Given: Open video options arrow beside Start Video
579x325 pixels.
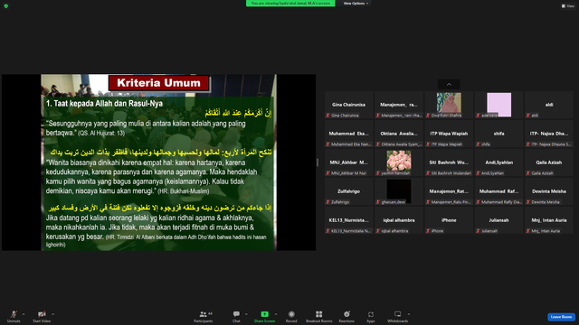Looking at the screenshot, I should click(x=53, y=314).
